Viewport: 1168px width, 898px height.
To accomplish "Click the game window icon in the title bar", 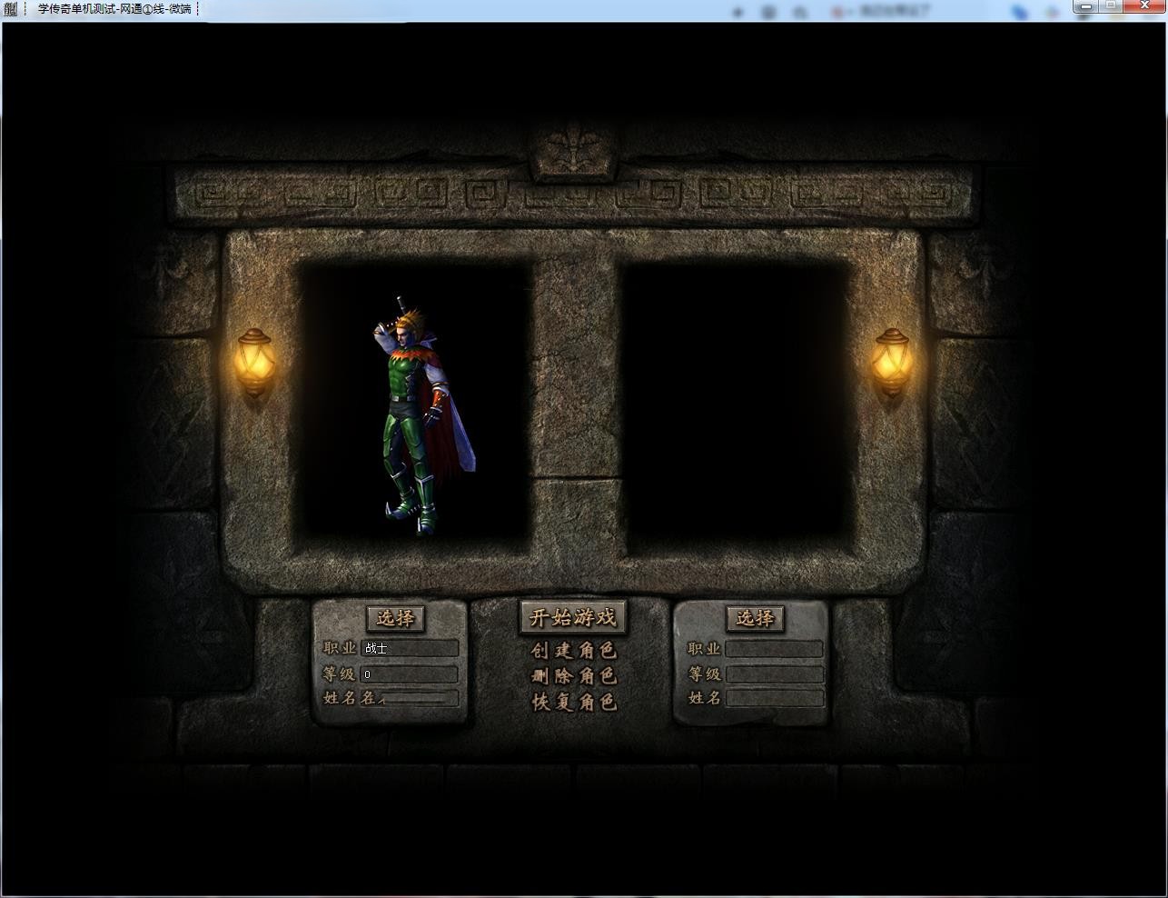I will tap(11, 9).
